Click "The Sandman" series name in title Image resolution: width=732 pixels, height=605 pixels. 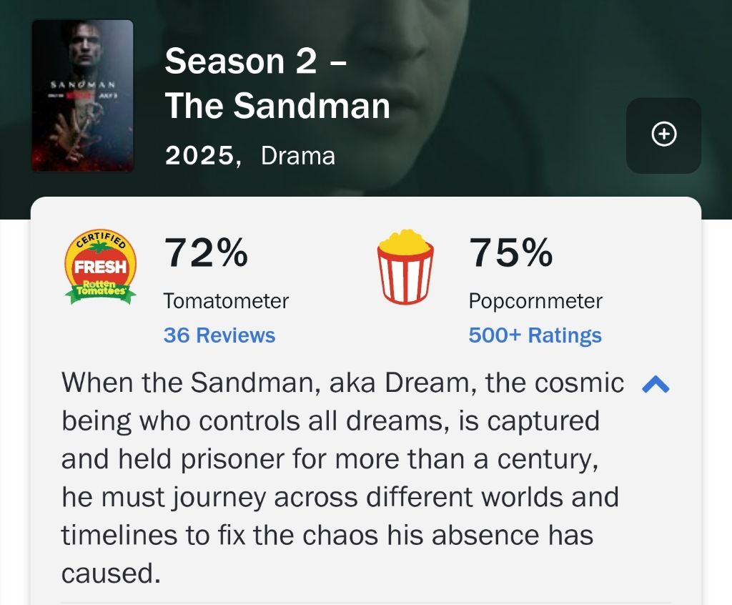[277, 106]
